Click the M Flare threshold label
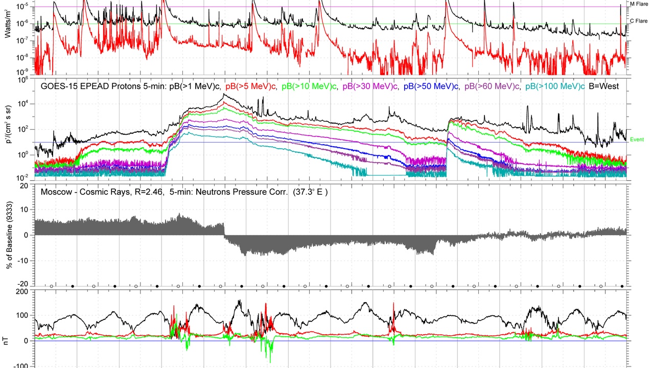The width and height of the screenshot is (654, 368). coord(639,4)
